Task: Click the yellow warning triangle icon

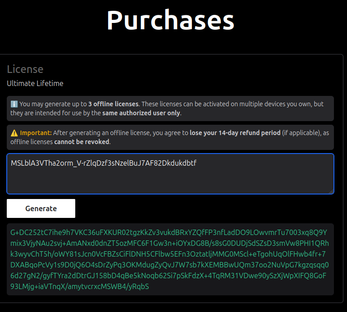Action: (14, 133)
